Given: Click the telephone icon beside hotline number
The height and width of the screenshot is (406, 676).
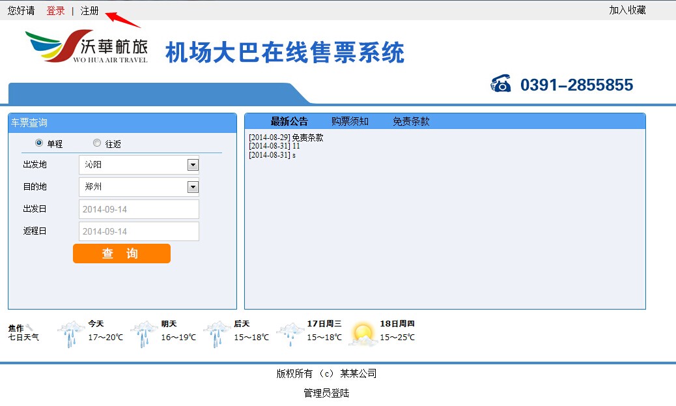Looking at the screenshot, I should (x=501, y=84).
